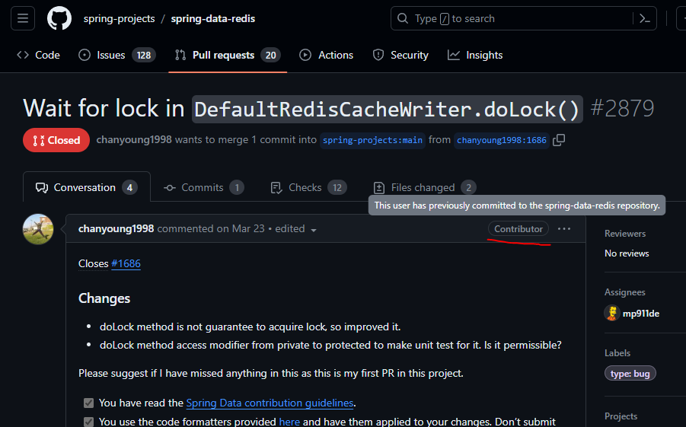Click the Labels sidebar heading
686x427 pixels.
(617, 353)
